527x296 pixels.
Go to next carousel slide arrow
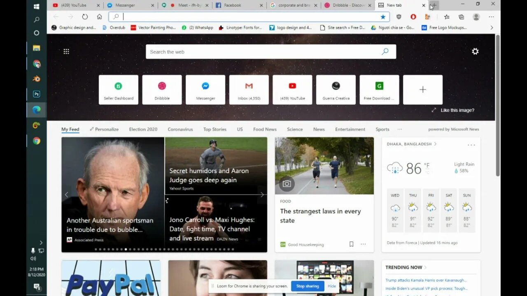pyautogui.click(x=262, y=194)
